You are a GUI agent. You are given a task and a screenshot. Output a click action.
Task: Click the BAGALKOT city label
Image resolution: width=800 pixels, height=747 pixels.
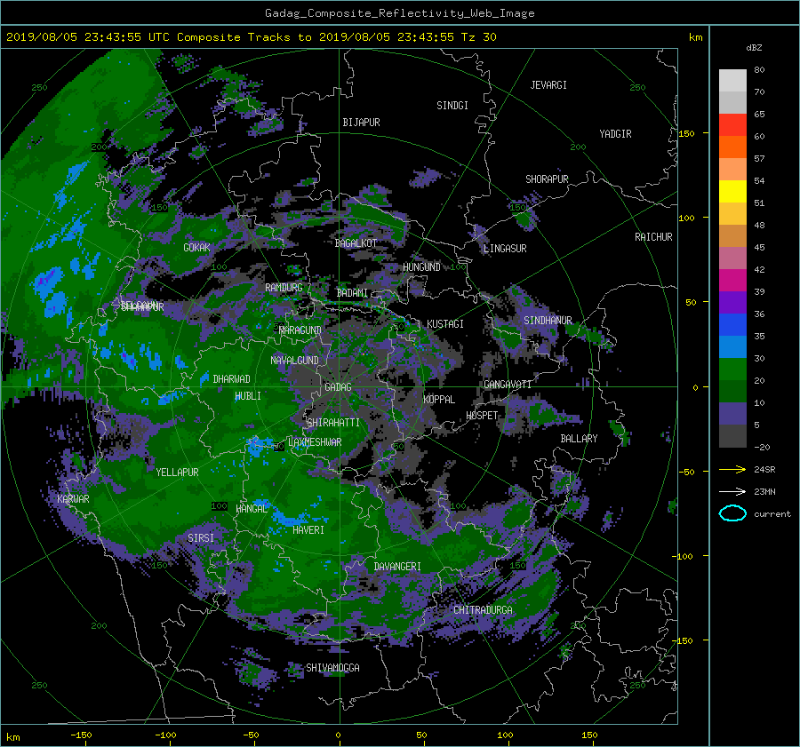click(356, 243)
